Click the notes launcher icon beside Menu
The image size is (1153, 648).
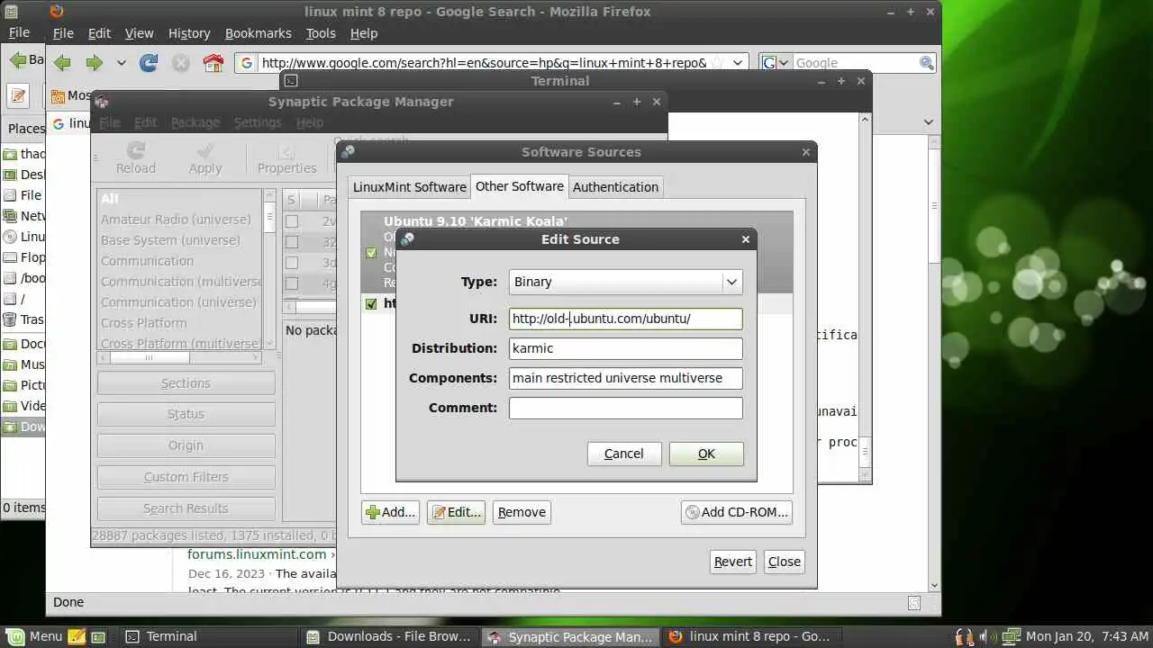click(77, 636)
